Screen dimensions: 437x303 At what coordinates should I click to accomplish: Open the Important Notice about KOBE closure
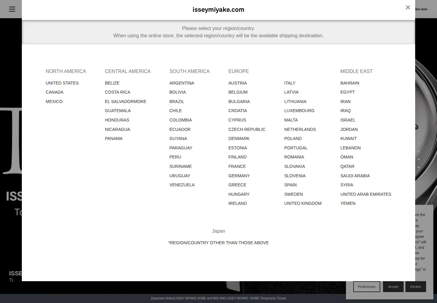click(x=218, y=298)
